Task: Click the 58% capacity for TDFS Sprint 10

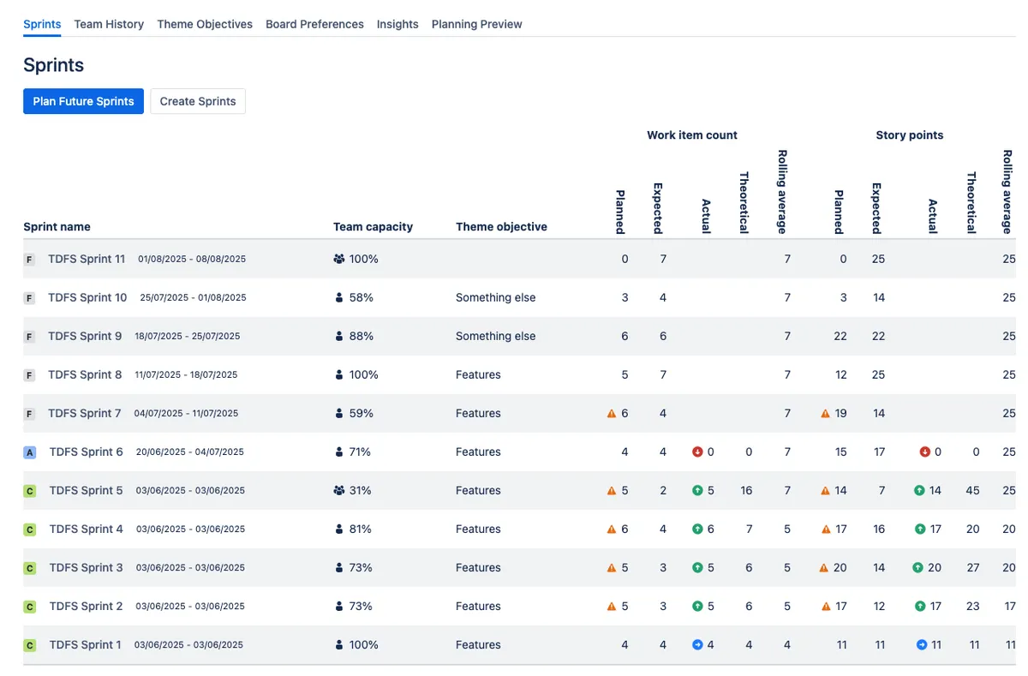Action: point(362,297)
